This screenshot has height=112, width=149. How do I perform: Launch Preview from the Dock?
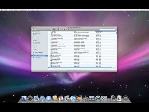(67, 98)
